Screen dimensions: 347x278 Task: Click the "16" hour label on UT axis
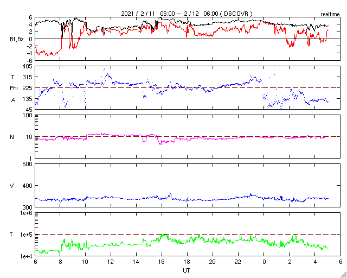pyautogui.click(x=162, y=262)
